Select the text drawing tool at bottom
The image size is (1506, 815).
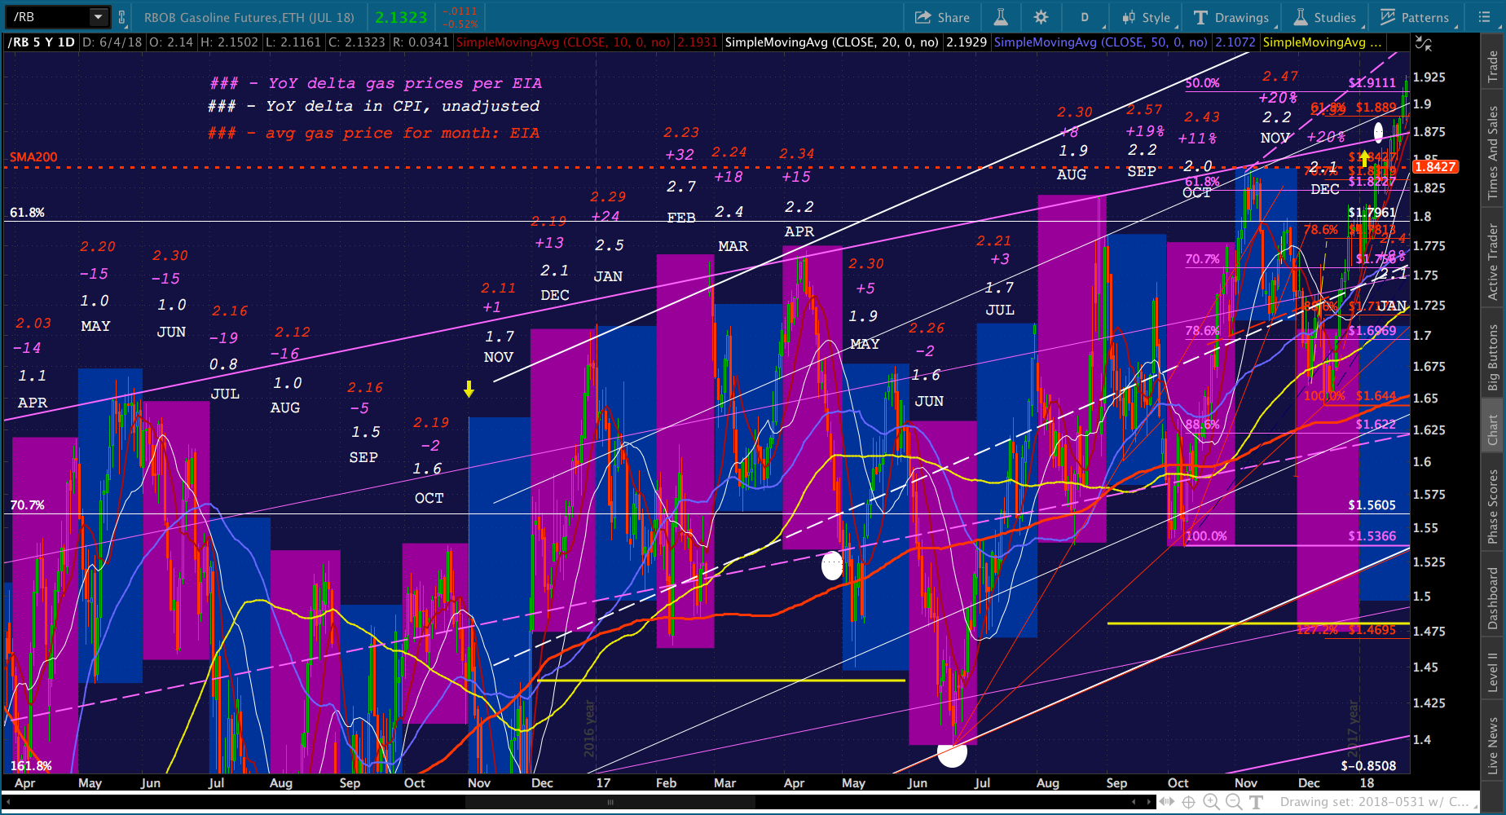click(x=1256, y=803)
